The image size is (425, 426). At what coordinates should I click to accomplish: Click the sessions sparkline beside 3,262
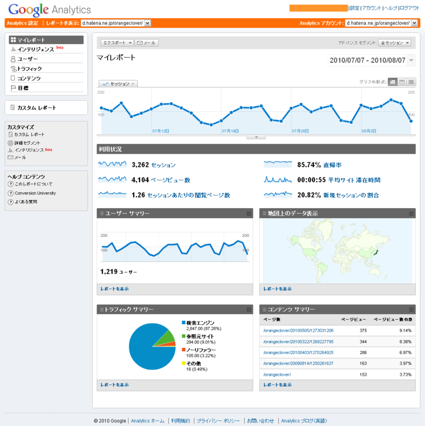pos(112,164)
